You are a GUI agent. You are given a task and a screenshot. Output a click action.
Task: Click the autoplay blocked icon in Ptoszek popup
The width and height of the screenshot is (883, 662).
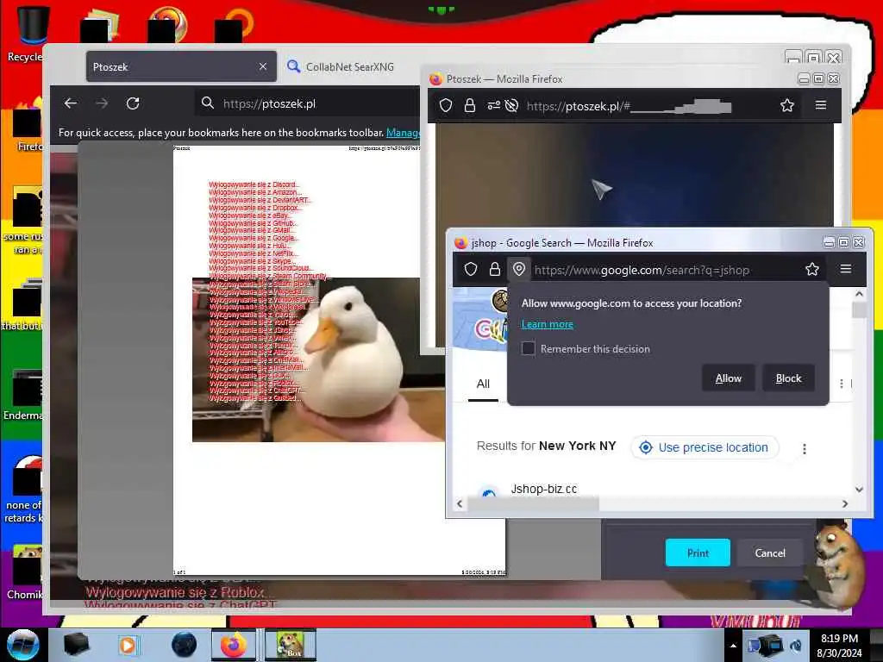(x=511, y=105)
